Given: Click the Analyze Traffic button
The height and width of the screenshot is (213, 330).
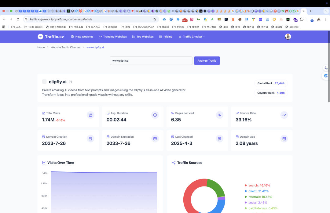Looking at the screenshot, I should click(x=207, y=60).
